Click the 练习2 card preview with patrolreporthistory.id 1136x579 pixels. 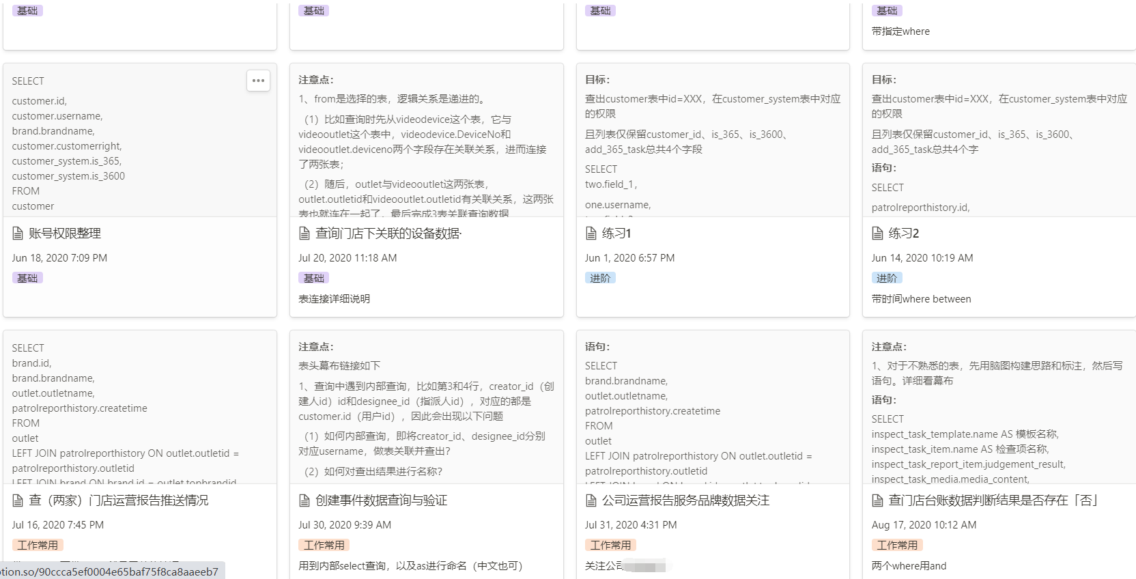999,140
